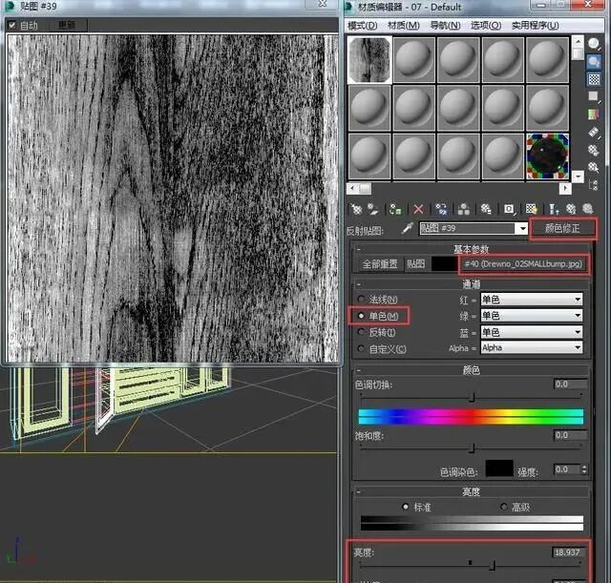The image size is (611, 583).
Task: Click Put Material to Scene icon
Action: [373, 209]
